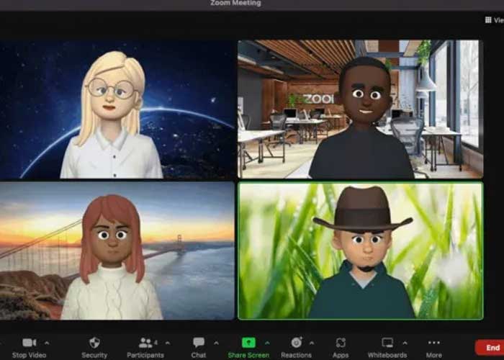
Task: Click the More three-dots icon
Action: pos(433,343)
